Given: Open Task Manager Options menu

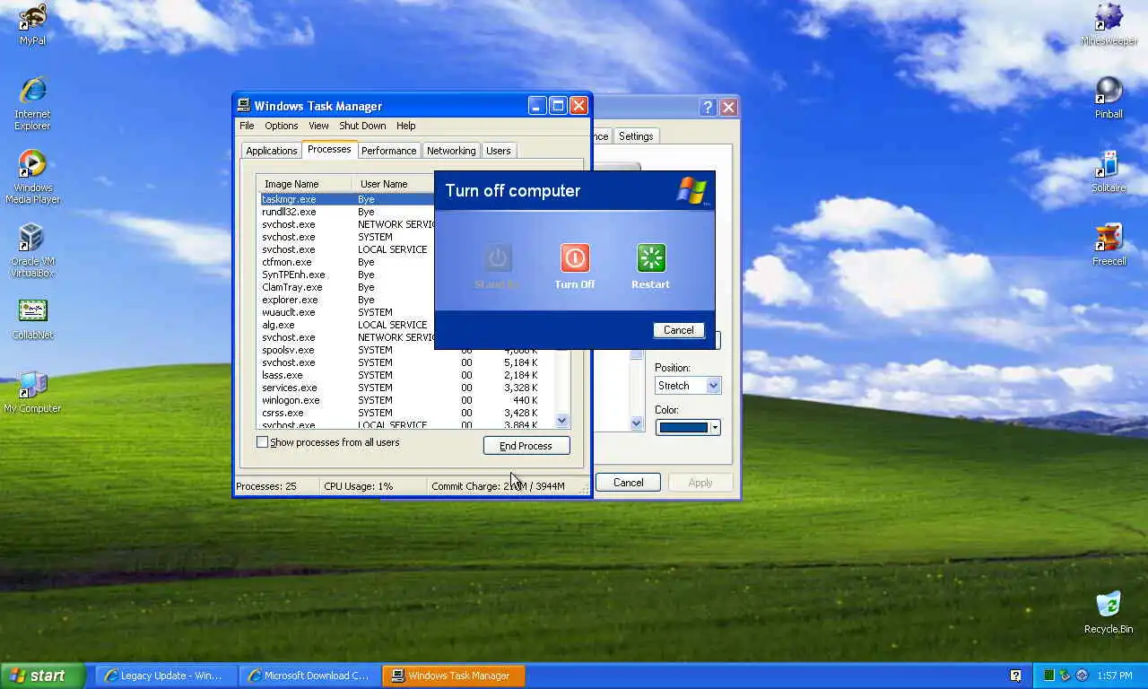Looking at the screenshot, I should (282, 126).
